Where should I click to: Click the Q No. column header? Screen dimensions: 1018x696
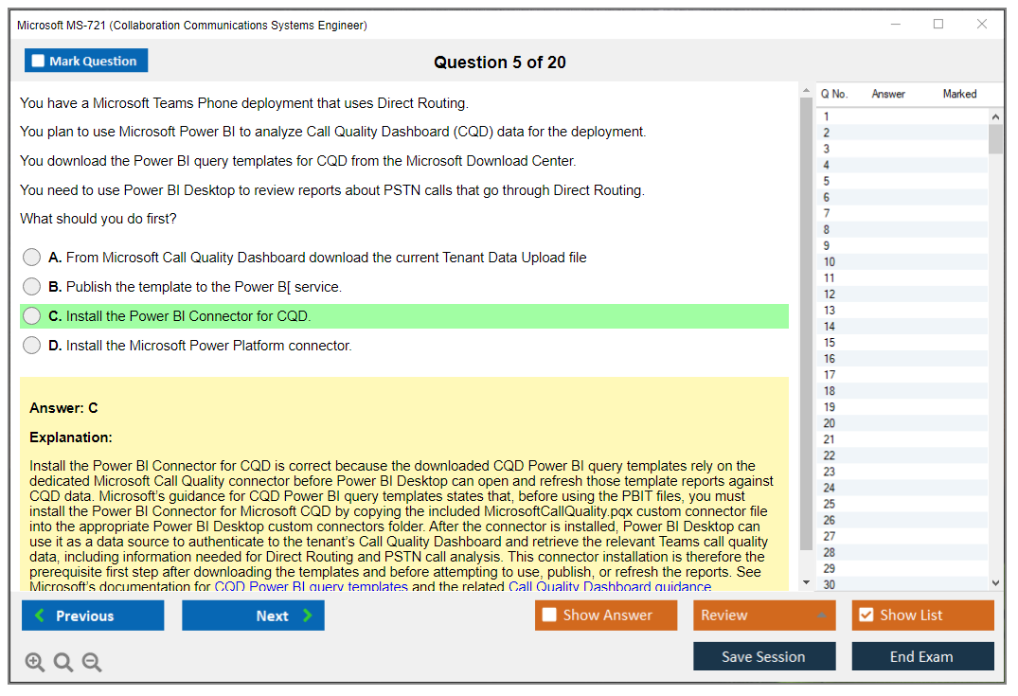point(834,94)
